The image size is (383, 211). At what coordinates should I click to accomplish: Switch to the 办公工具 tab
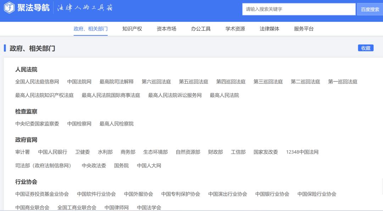200,29
